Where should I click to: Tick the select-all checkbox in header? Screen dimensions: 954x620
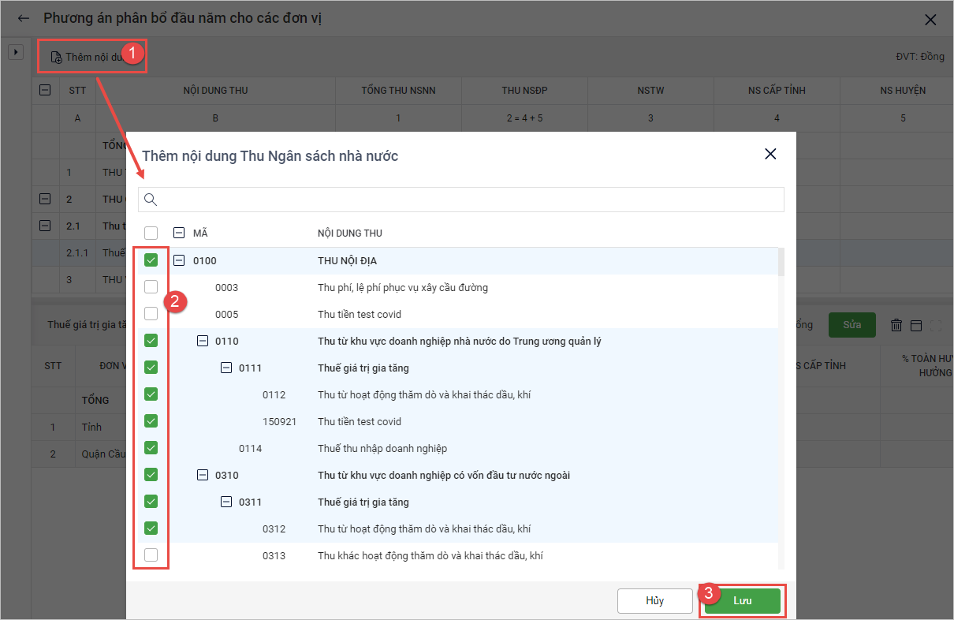(x=151, y=233)
